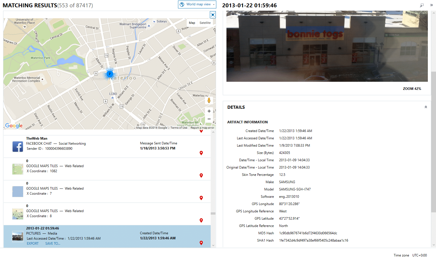This screenshot has height=259, width=436.
Task: Select Model value SAMSUNG-SGH-I747
Action: point(295,189)
